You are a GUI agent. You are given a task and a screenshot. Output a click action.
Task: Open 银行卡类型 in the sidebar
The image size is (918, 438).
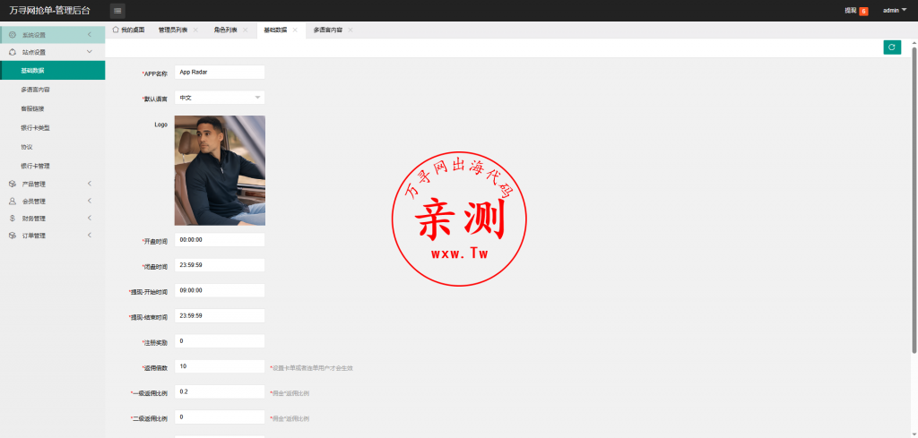tap(53, 128)
